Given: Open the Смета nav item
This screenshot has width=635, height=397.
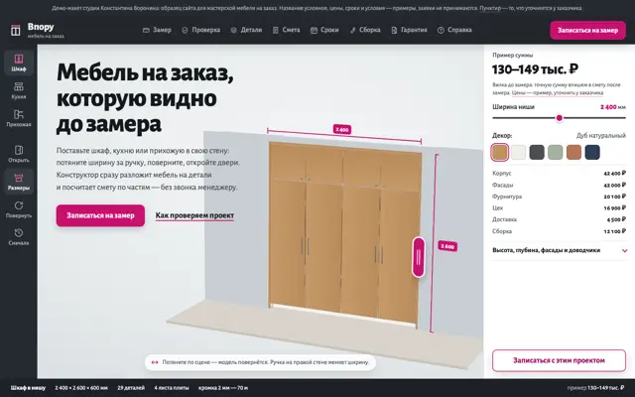Looking at the screenshot, I should (x=287, y=30).
